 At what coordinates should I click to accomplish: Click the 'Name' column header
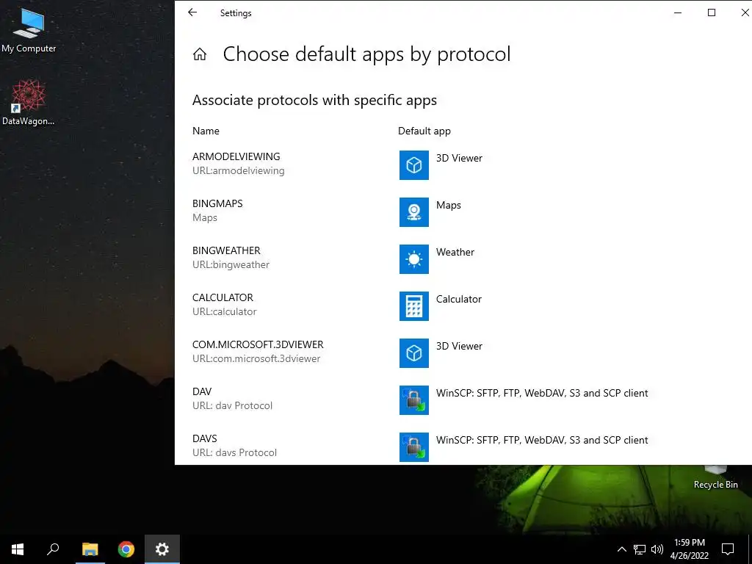coord(206,131)
